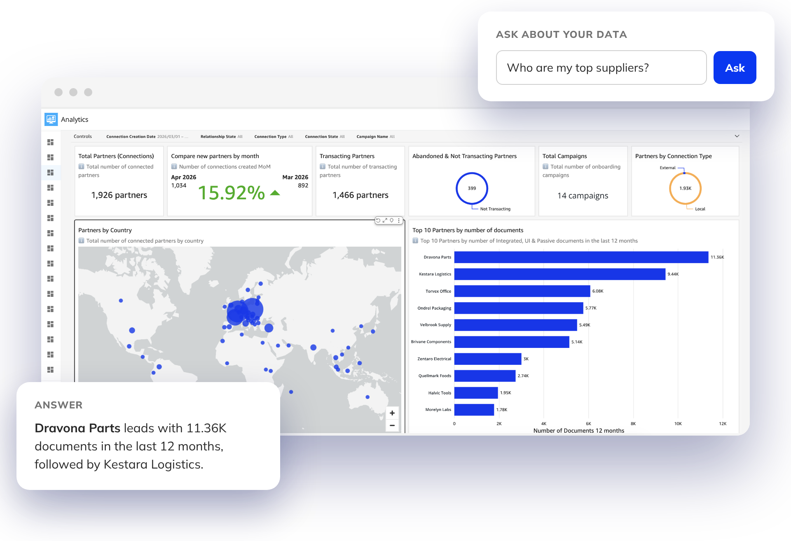Maximize the Partners by Country widget

click(x=385, y=221)
